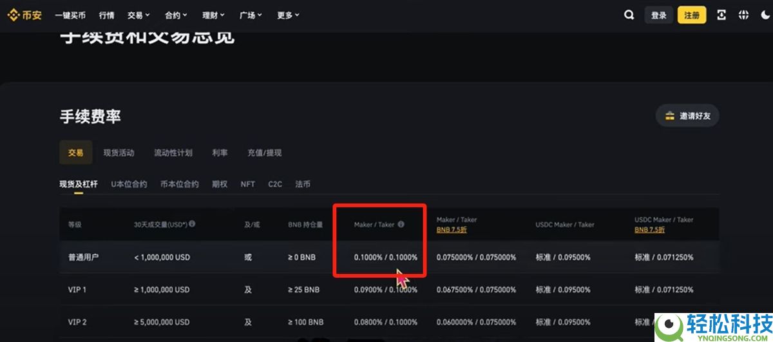Open the language globe icon
773x342 pixels.
744,15
